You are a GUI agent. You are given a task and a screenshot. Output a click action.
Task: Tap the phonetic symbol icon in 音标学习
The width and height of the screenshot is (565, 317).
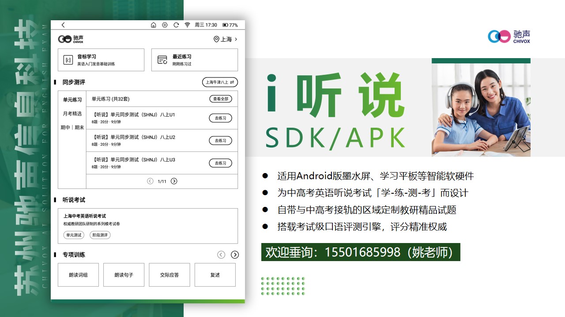coord(68,60)
